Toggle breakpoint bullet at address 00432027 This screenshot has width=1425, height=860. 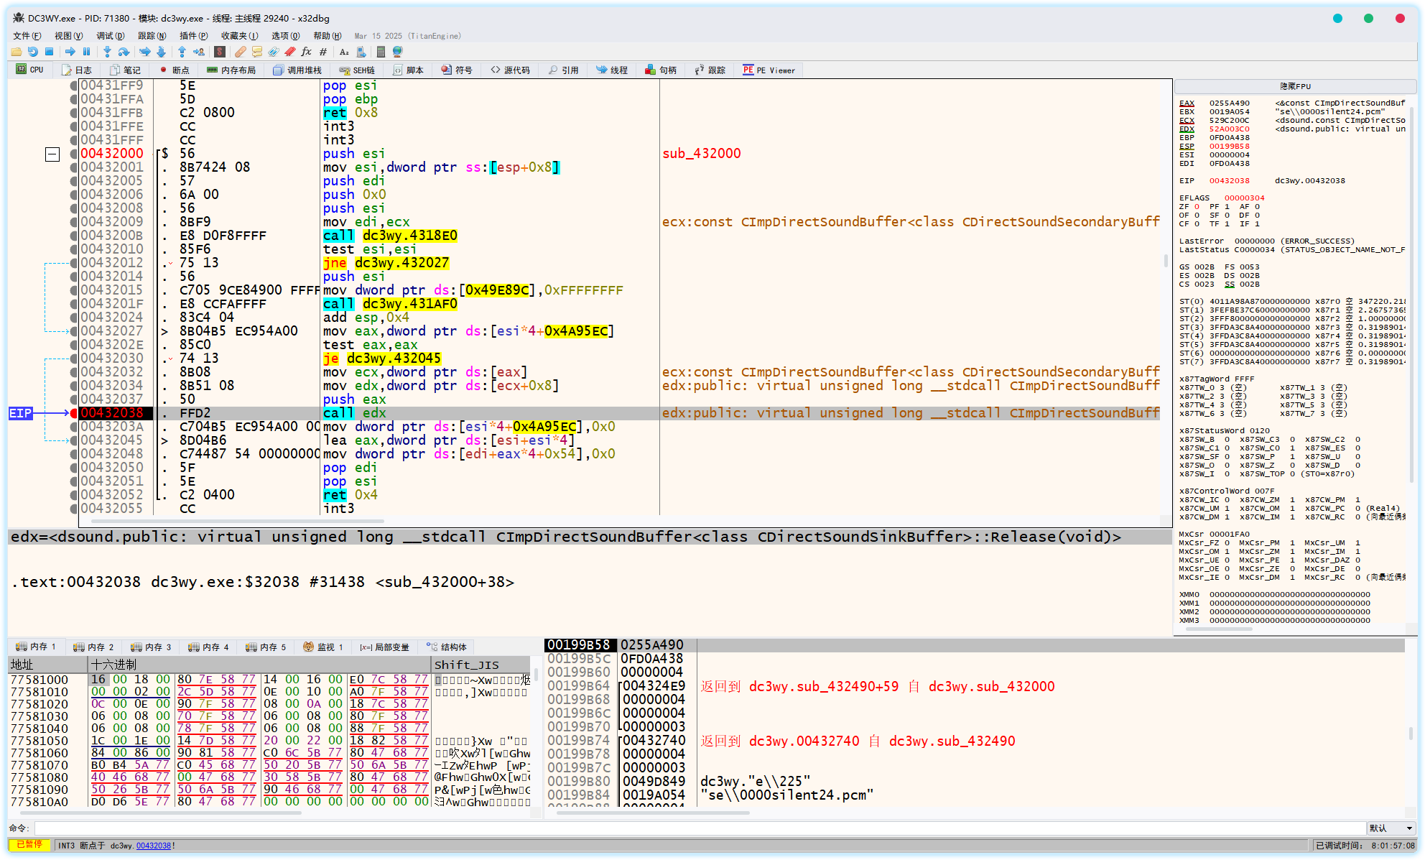[x=73, y=331]
